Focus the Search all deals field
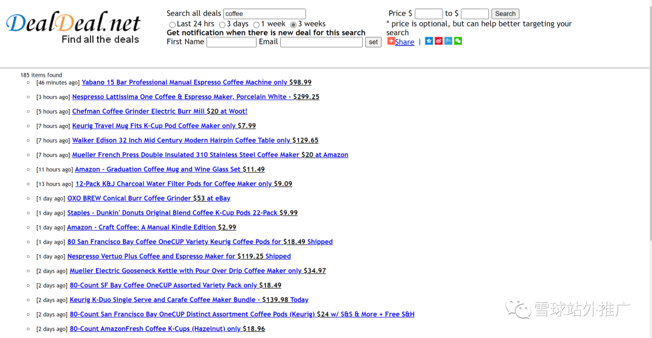Viewport: 652px width, 338px height. point(264,14)
